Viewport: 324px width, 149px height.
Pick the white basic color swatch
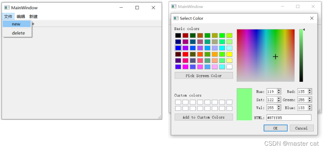point(229,67)
